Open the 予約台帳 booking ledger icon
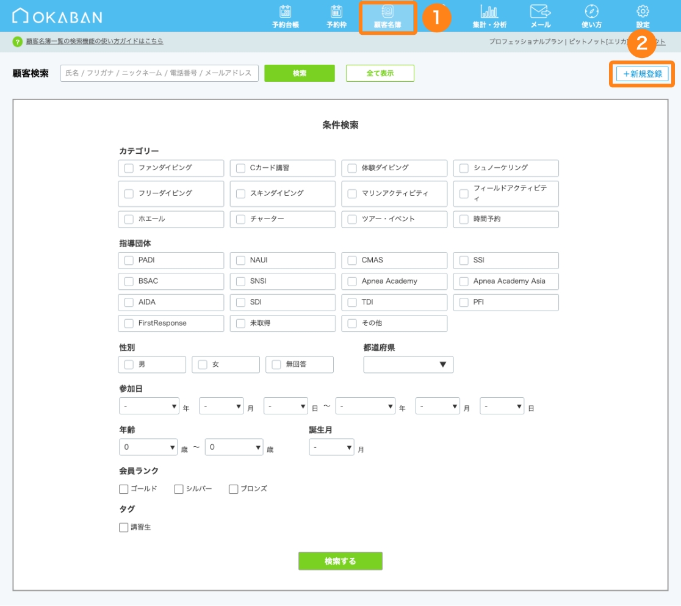 286,16
